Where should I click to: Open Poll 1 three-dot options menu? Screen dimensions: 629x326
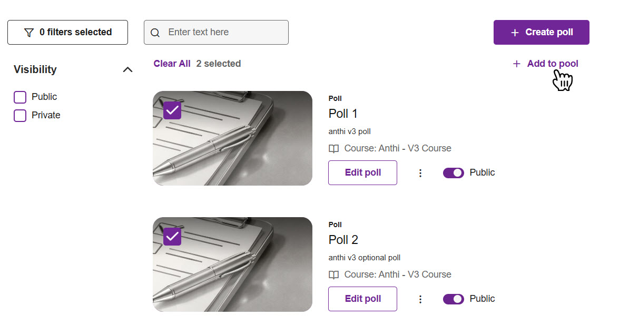pyautogui.click(x=420, y=173)
